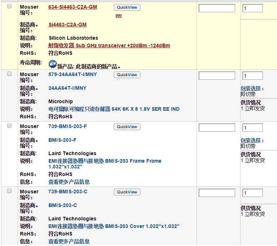Open manufacturer part link BMIS-203-C
This screenshot has height=246, width=277.
(62, 205)
